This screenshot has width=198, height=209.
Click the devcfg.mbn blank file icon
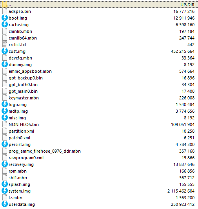[x=5, y=58]
